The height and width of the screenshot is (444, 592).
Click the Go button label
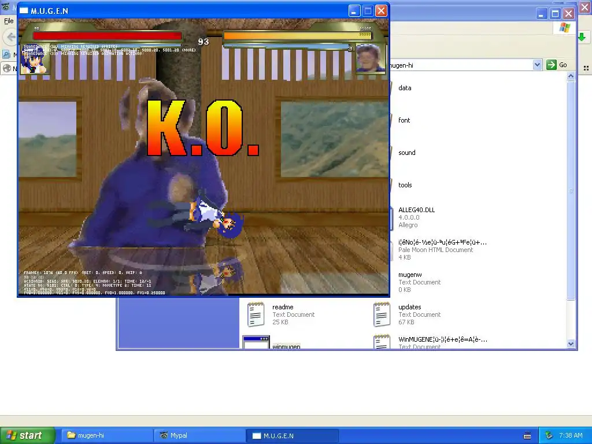(x=563, y=65)
